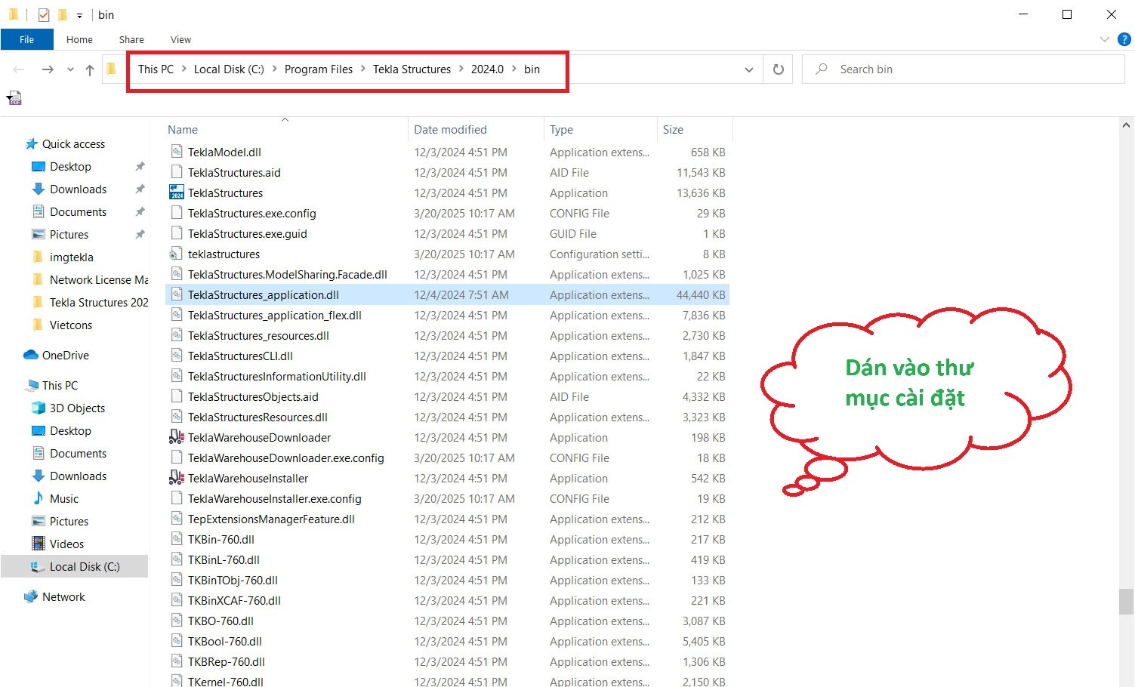This screenshot has height=687, width=1135.
Task: Open the Recent locations dropdown arrow
Action: [x=70, y=69]
